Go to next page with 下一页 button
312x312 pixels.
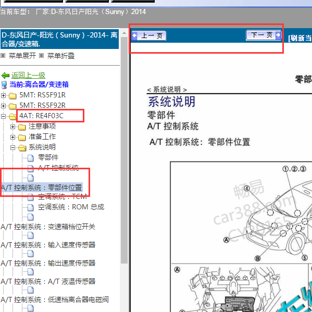pos(264,35)
